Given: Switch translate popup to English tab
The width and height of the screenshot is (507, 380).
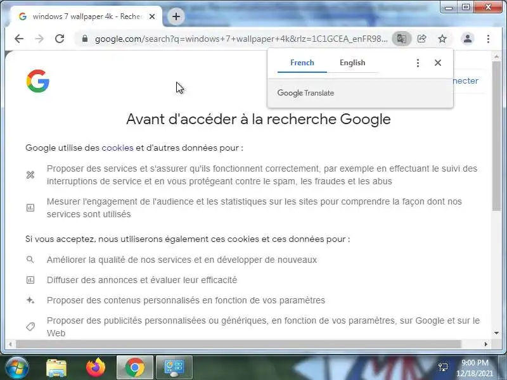Looking at the screenshot, I should (x=352, y=63).
